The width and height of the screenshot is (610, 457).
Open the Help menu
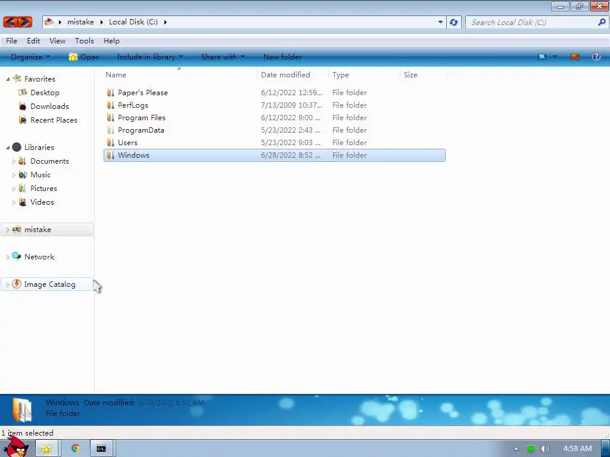click(111, 41)
